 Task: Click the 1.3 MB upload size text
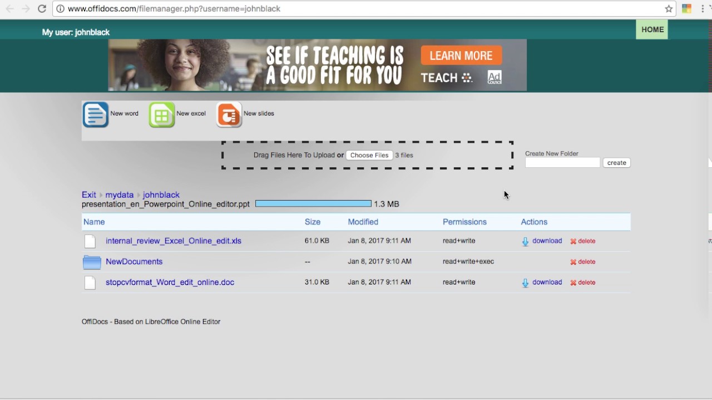point(387,204)
